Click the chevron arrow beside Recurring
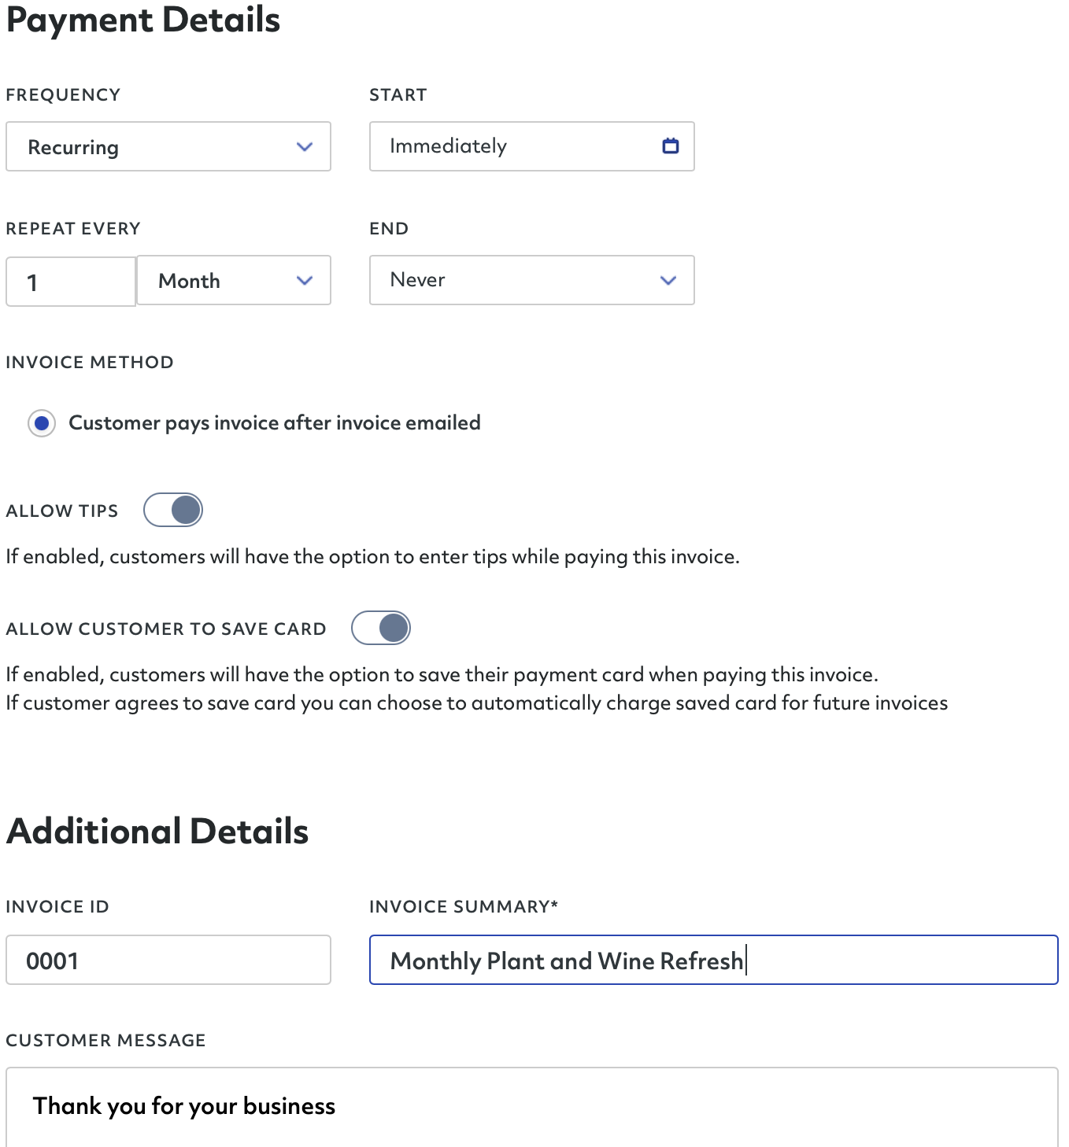The image size is (1069, 1147). 305,147
